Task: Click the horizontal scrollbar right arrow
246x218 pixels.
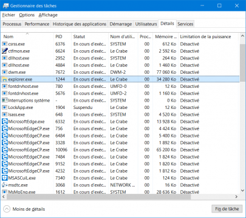Action: [236, 197]
